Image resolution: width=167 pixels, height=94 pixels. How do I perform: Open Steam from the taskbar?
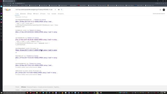78,93
